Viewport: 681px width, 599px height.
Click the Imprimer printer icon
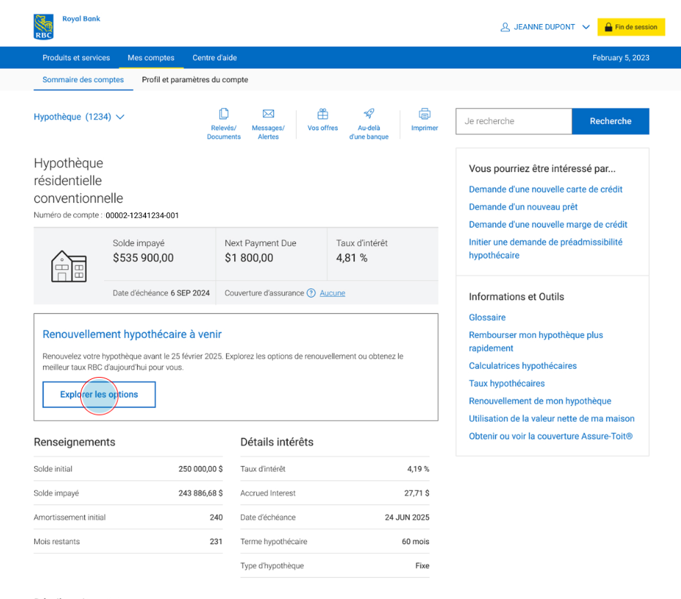pyautogui.click(x=424, y=114)
